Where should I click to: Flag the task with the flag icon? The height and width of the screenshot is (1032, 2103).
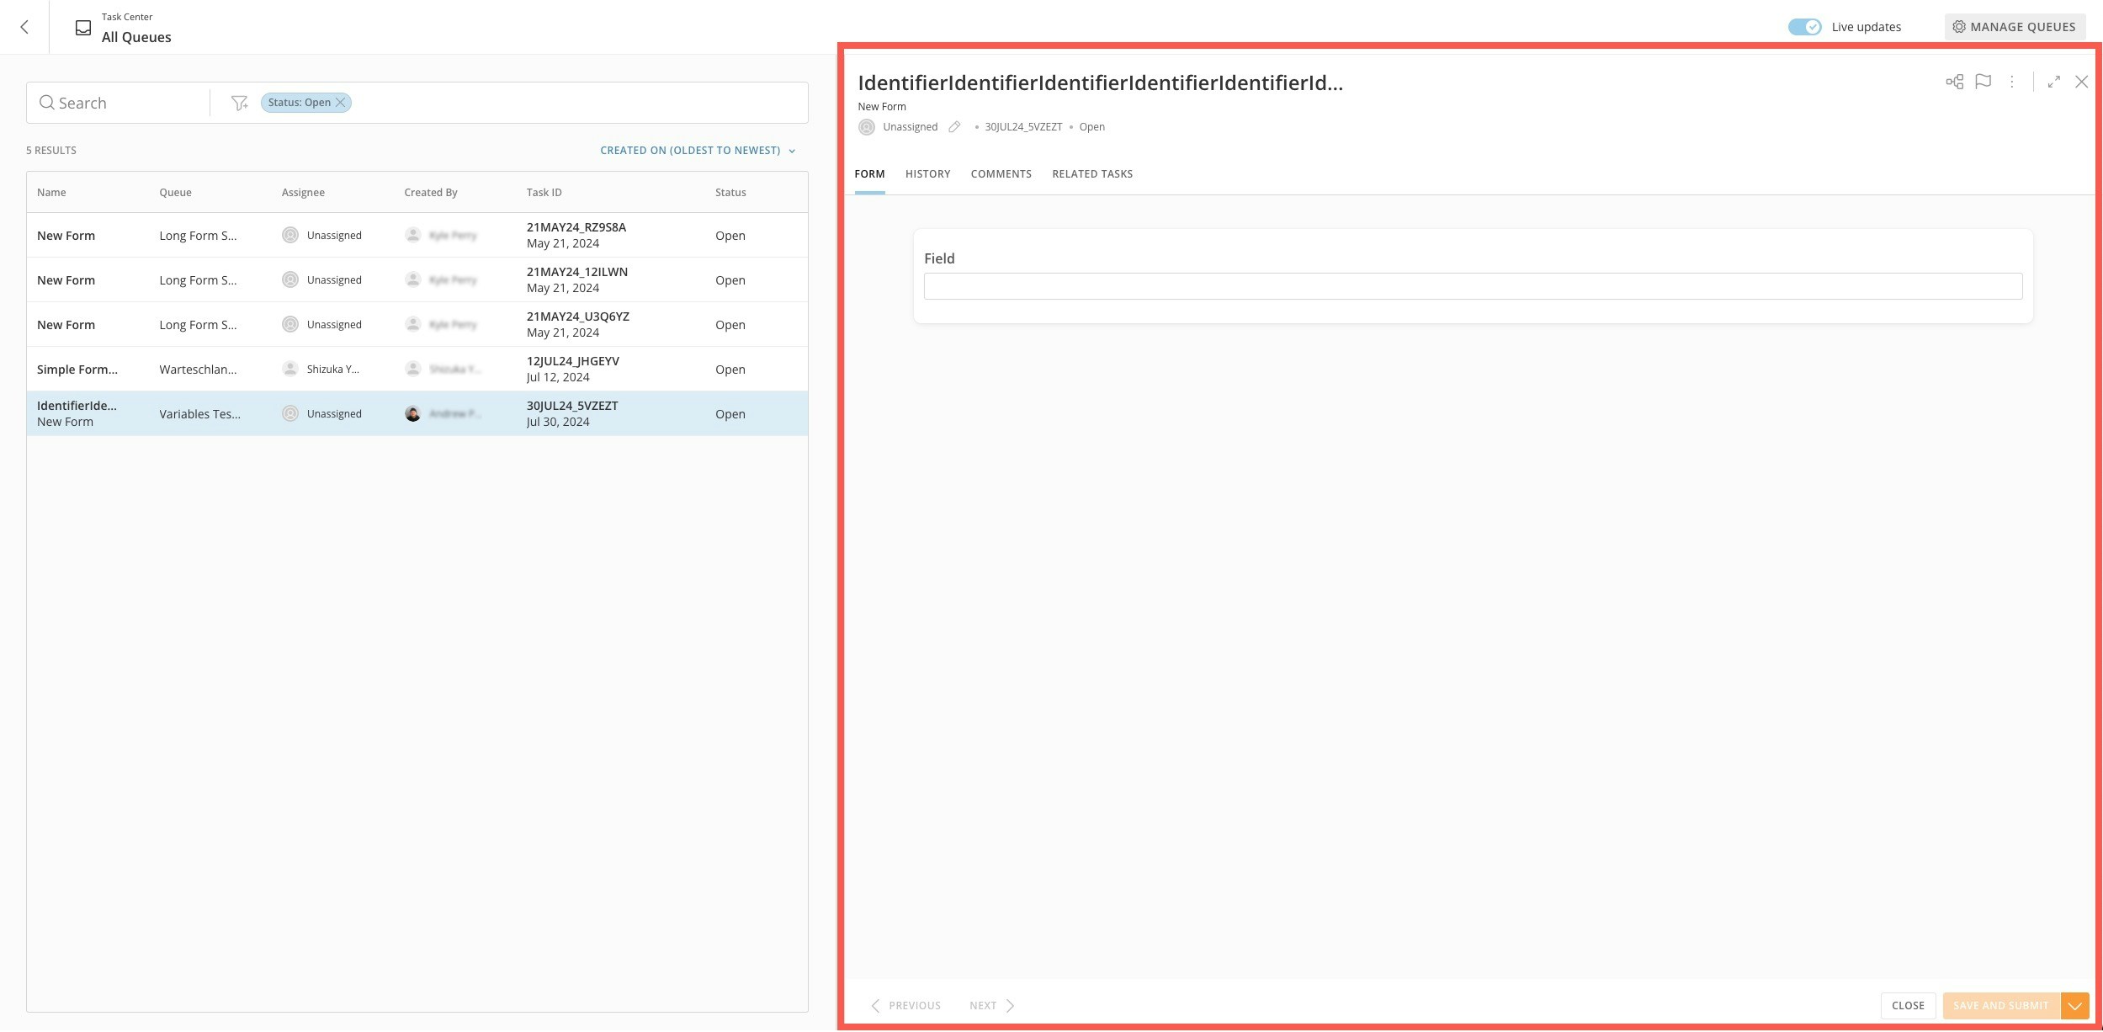point(1983,82)
